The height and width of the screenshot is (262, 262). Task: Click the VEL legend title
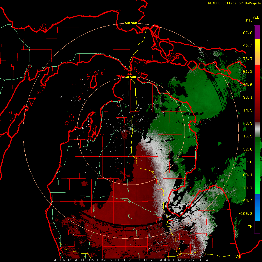click(x=256, y=17)
